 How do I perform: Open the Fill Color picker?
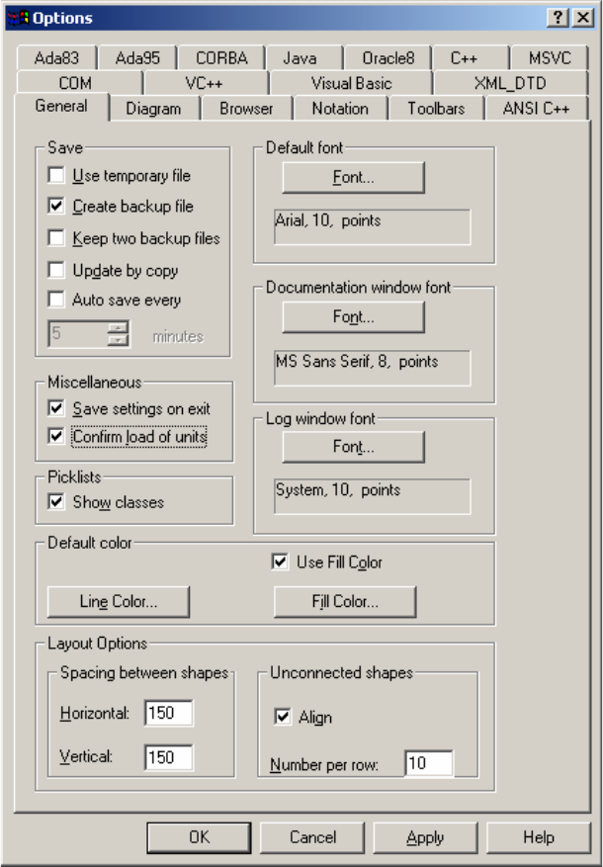[345, 600]
